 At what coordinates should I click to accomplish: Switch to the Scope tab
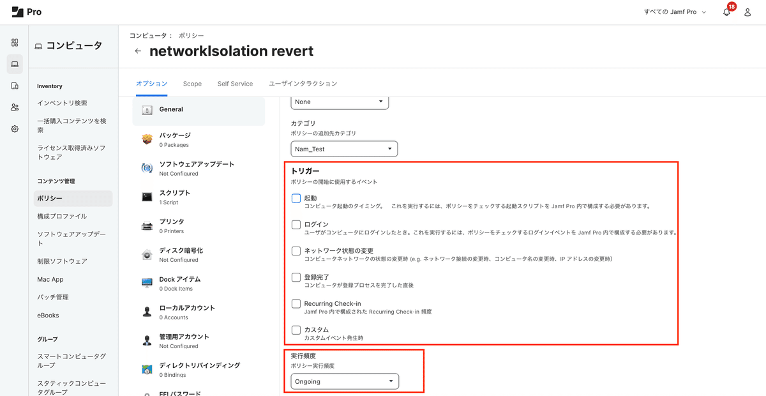[x=192, y=84]
